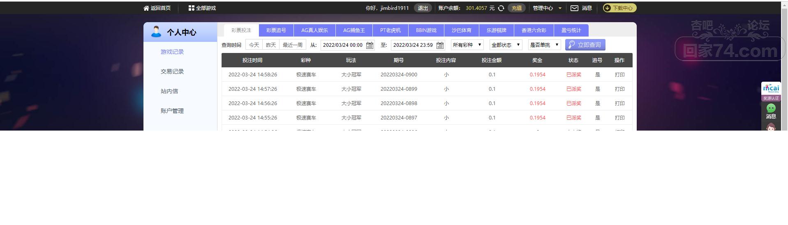Image resolution: width=788 pixels, height=225 pixels.
Task: Click the 奖金 column header
Action: [x=537, y=60]
